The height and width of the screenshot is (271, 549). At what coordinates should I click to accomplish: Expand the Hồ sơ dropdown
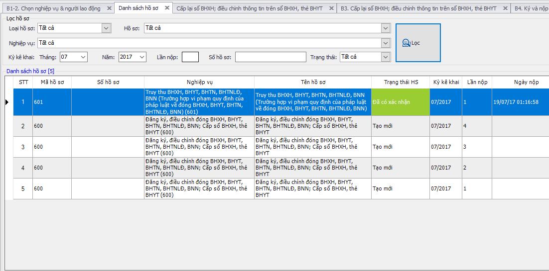click(386, 28)
